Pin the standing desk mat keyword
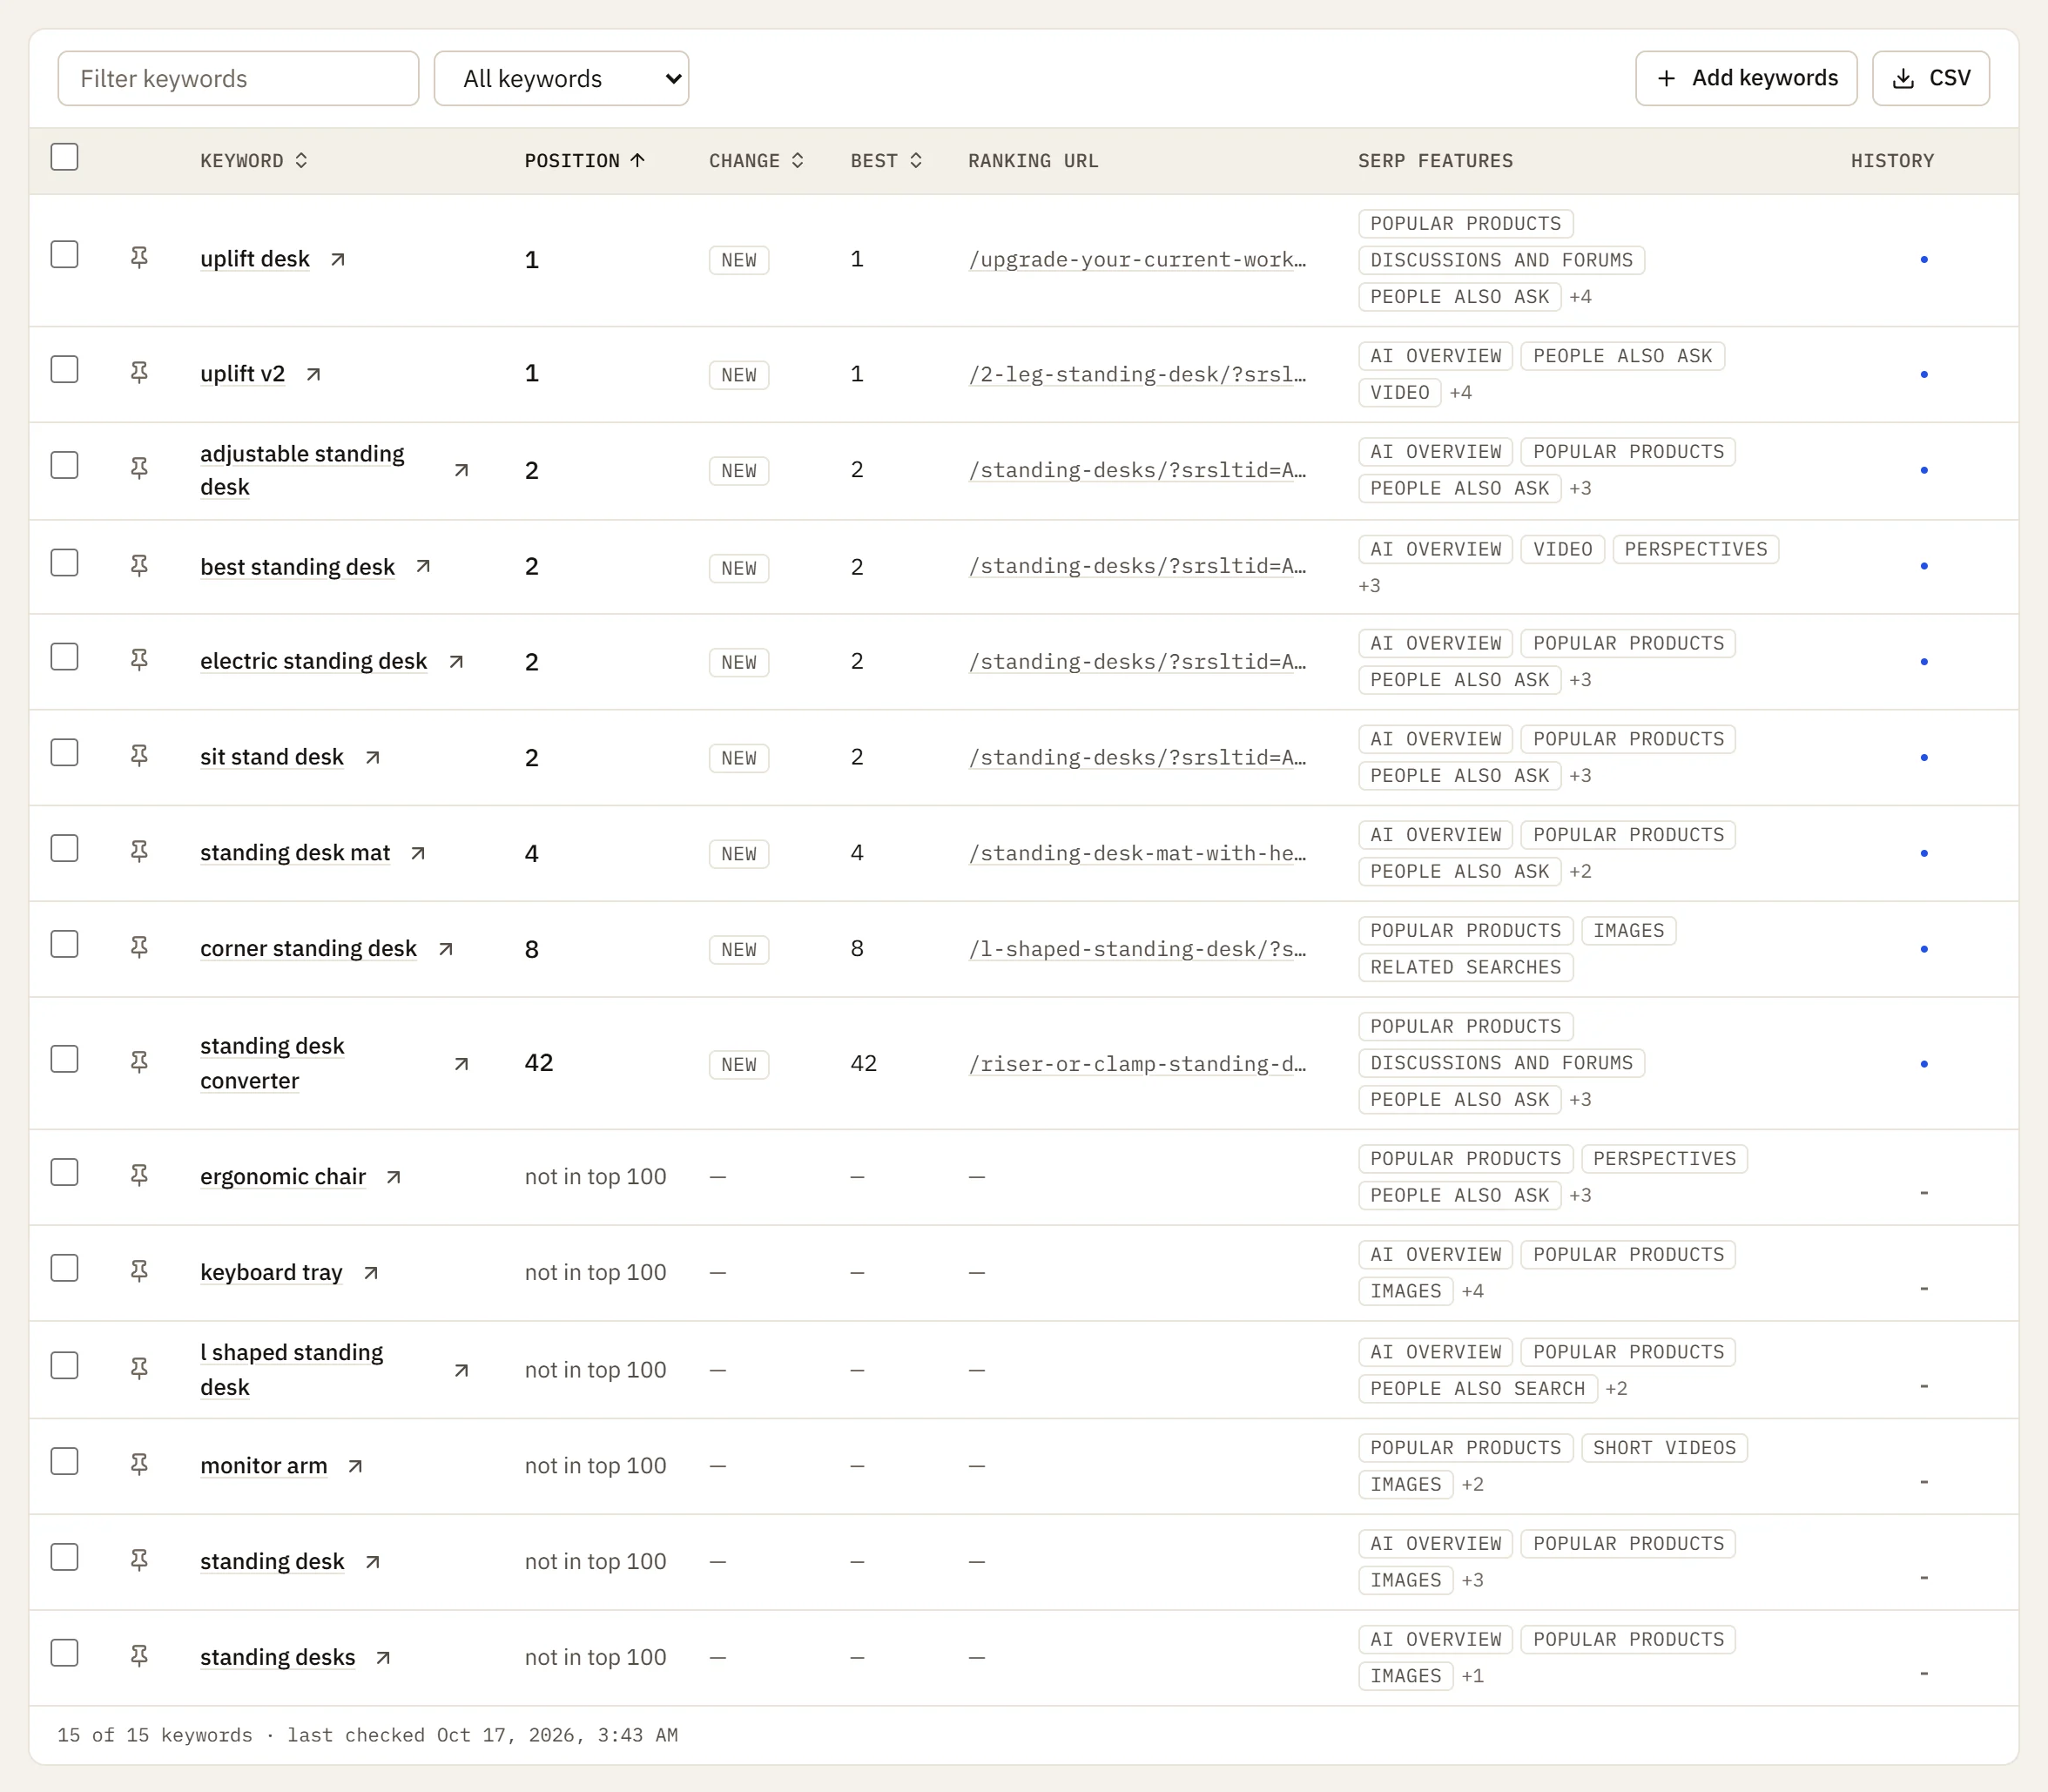2048x1792 pixels. point(139,852)
